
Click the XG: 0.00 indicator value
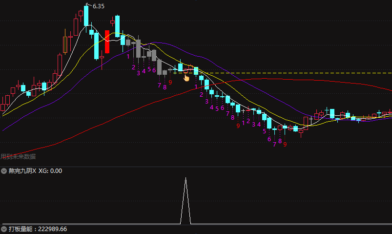click(x=50, y=171)
